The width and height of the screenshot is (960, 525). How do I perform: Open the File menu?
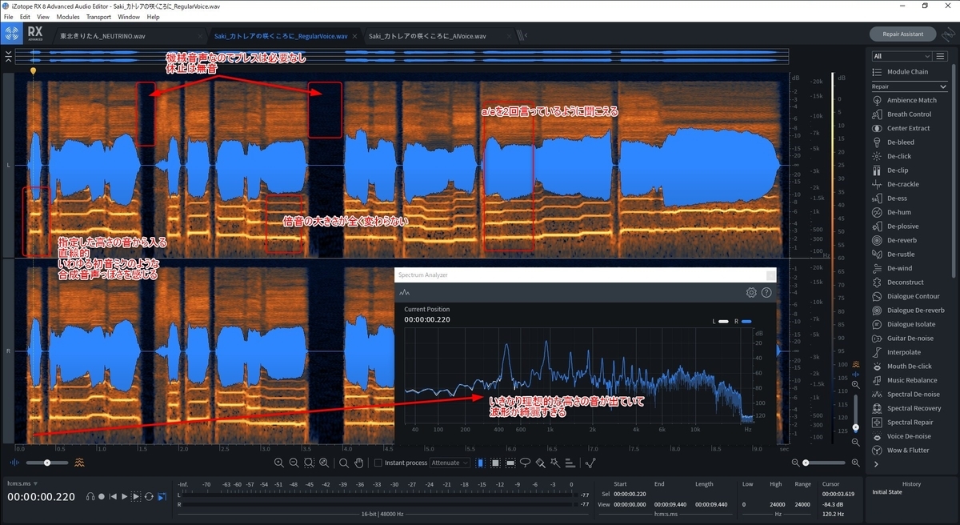tap(8, 17)
